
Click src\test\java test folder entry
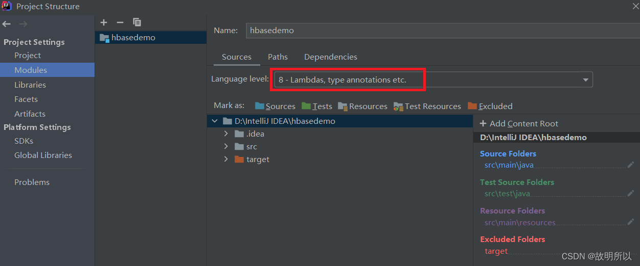[x=507, y=193]
